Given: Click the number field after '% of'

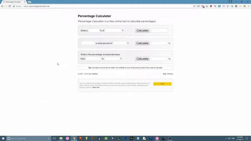Looking at the screenshot, I should click(113, 31).
